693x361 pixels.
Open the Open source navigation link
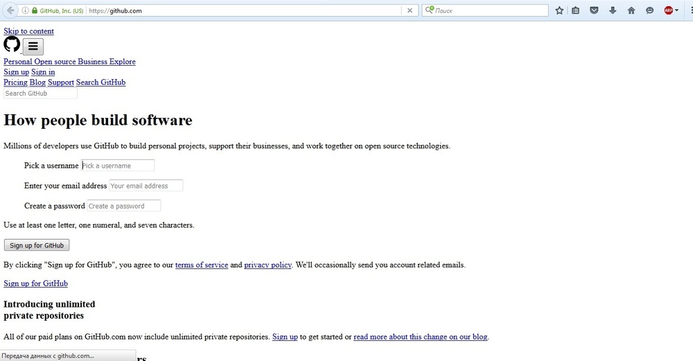tap(55, 62)
